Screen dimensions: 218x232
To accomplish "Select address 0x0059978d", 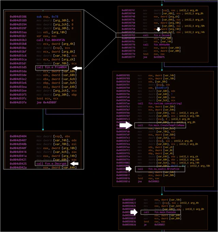I will (123, 82).
